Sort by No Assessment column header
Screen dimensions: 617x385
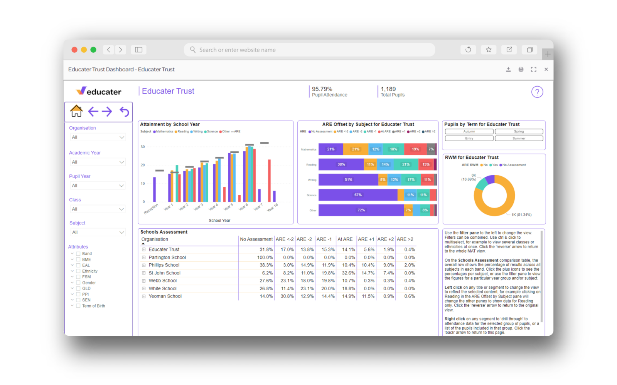coord(256,239)
